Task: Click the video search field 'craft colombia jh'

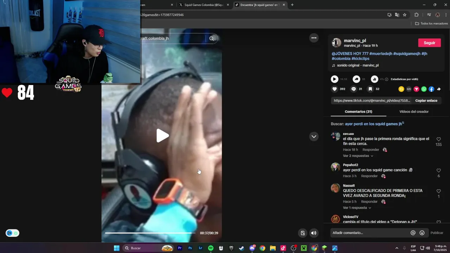Action: pyautogui.click(x=172, y=38)
